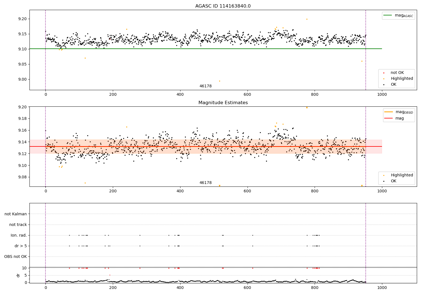Click the 10 tick on the dr axis

(24, 268)
